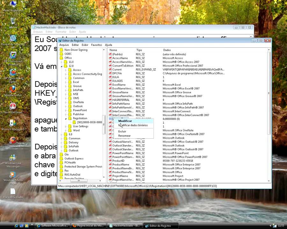This screenshot has height=229, width=287.
Task: Select the (Padrão) value icon
Action: pyautogui.click(x=110, y=54)
